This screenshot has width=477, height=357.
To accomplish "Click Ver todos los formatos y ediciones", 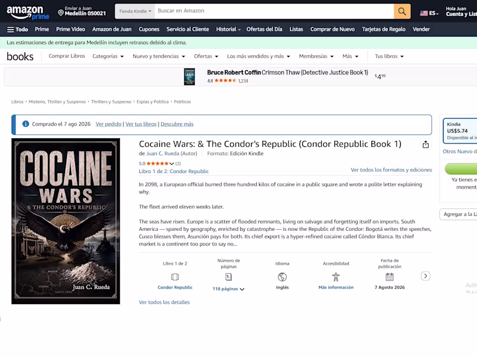I will 391,170.
